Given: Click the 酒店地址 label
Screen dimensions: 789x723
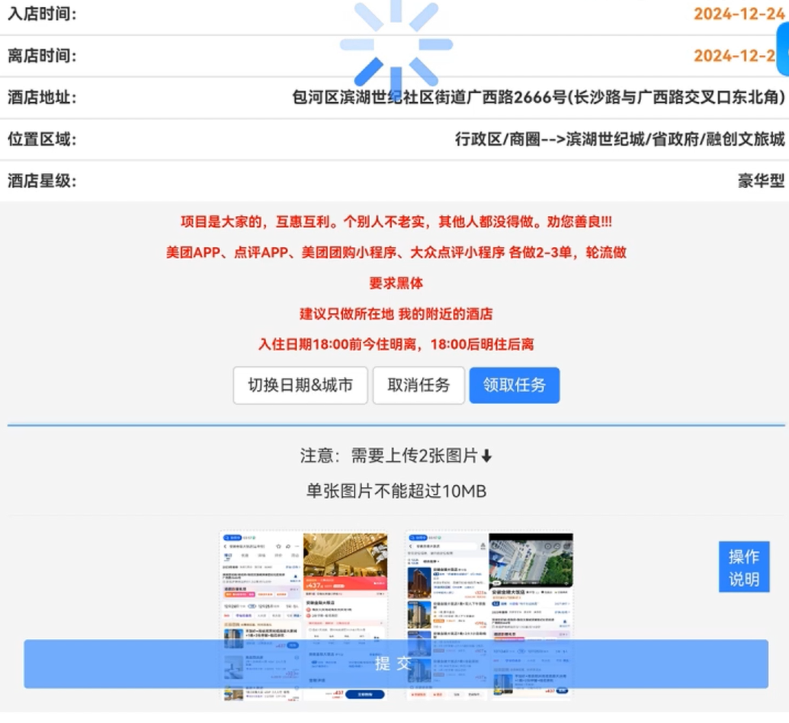Looking at the screenshot, I should 42,97.
